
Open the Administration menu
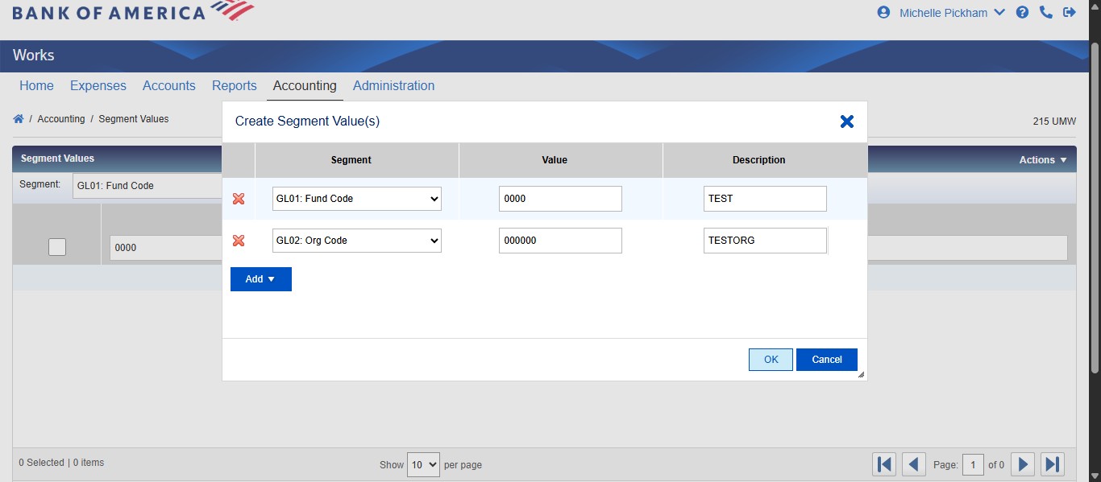393,85
